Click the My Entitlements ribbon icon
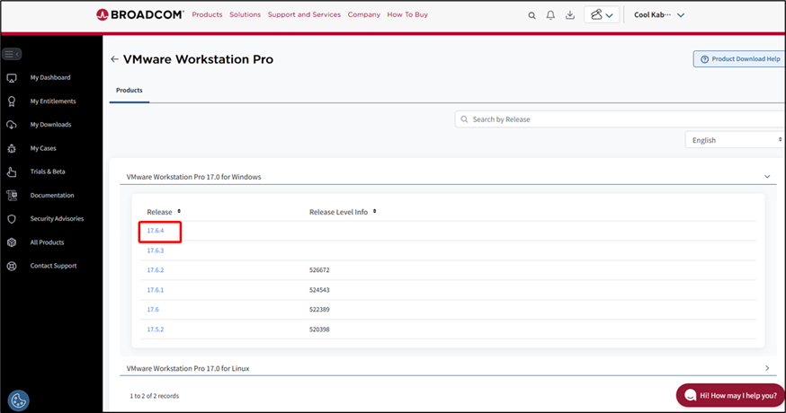 (x=12, y=101)
